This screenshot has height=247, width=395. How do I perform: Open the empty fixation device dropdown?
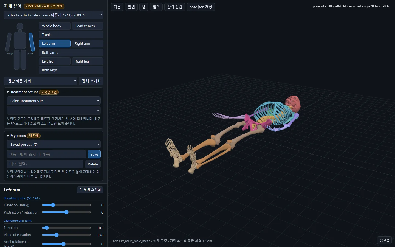tap(53, 111)
